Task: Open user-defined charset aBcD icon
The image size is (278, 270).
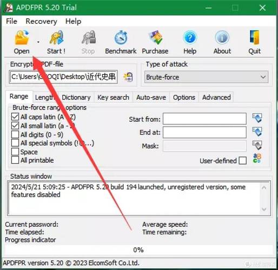Action: (257, 158)
